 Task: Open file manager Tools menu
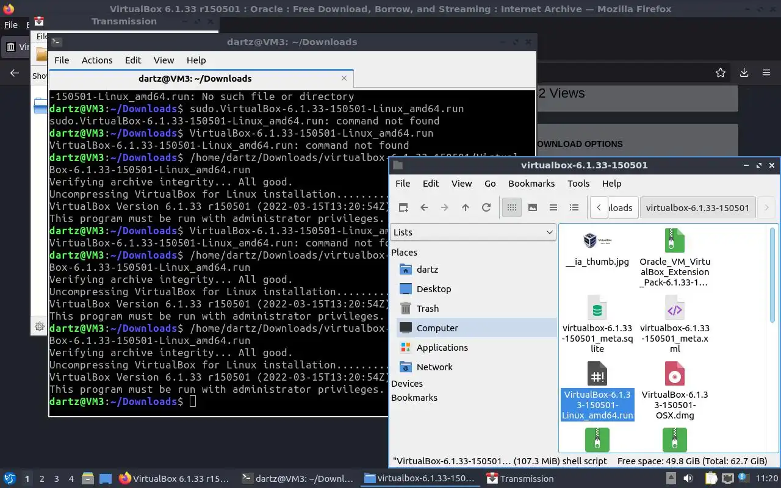coord(578,183)
